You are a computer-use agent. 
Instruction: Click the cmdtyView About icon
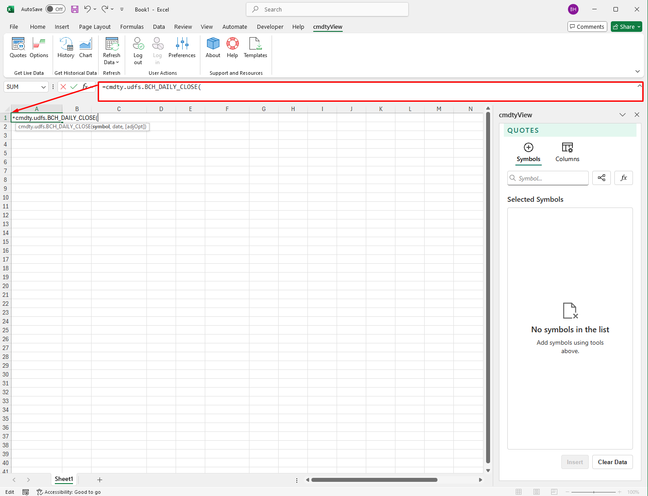pyautogui.click(x=213, y=48)
